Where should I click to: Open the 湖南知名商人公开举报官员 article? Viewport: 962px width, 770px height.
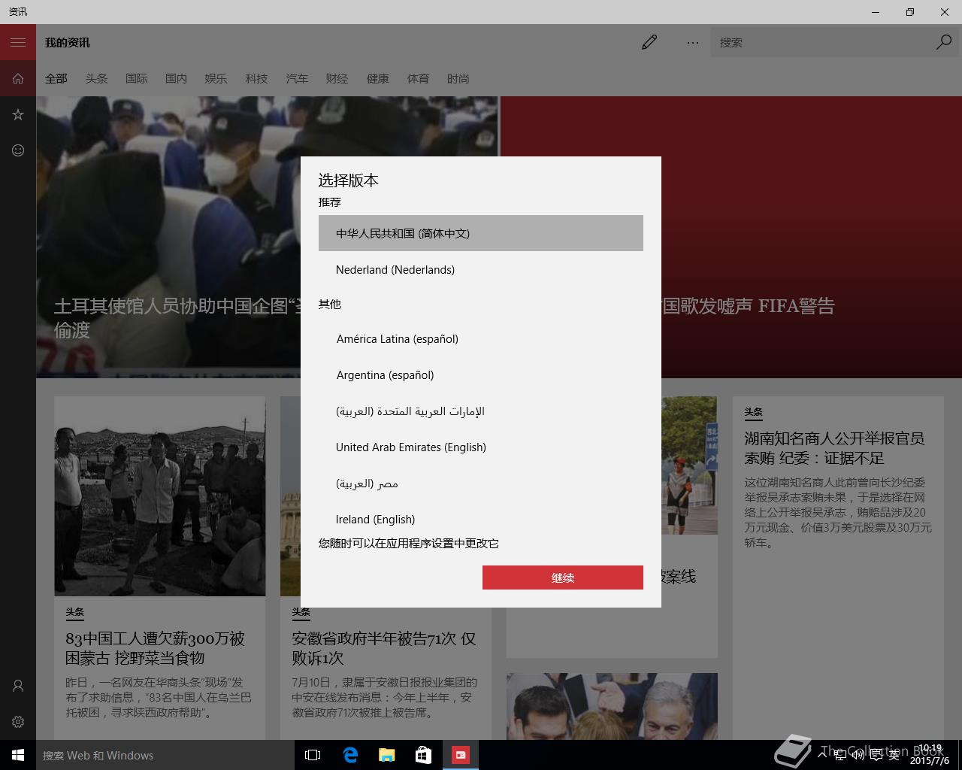[834, 447]
